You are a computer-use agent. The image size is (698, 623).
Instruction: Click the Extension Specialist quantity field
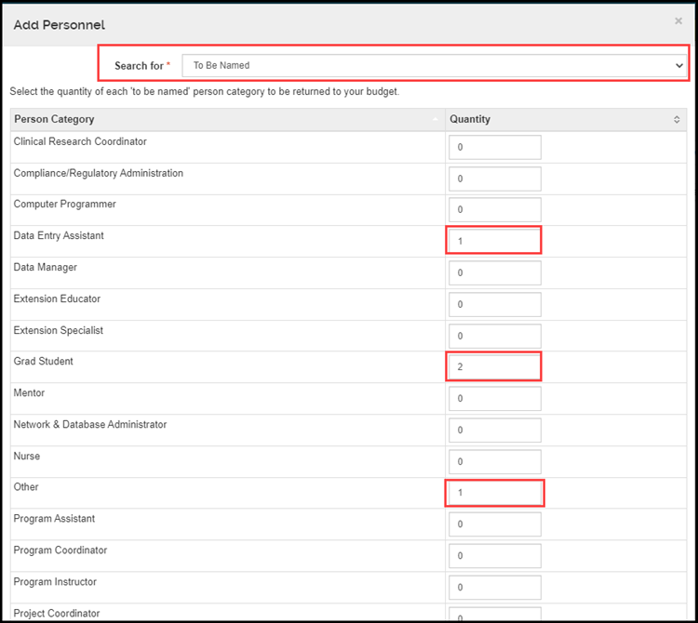click(494, 336)
